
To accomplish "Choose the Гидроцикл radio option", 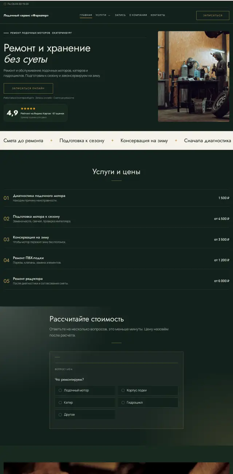I will click(x=148, y=403).
